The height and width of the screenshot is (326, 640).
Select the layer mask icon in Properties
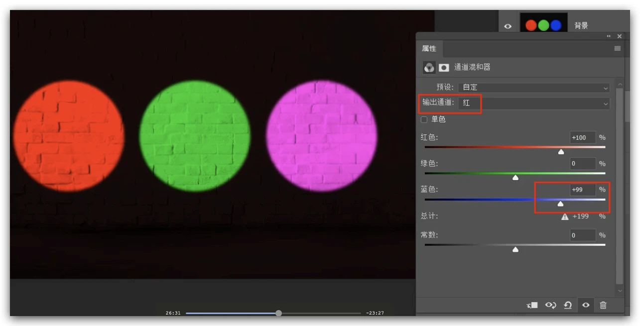coord(444,68)
